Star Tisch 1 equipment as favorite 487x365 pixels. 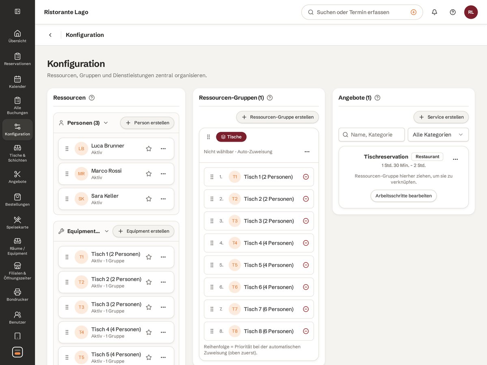149,257
